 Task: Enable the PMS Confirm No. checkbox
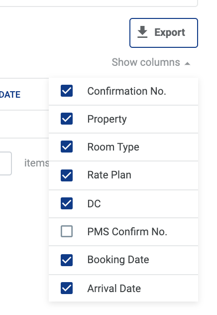[x=67, y=231]
